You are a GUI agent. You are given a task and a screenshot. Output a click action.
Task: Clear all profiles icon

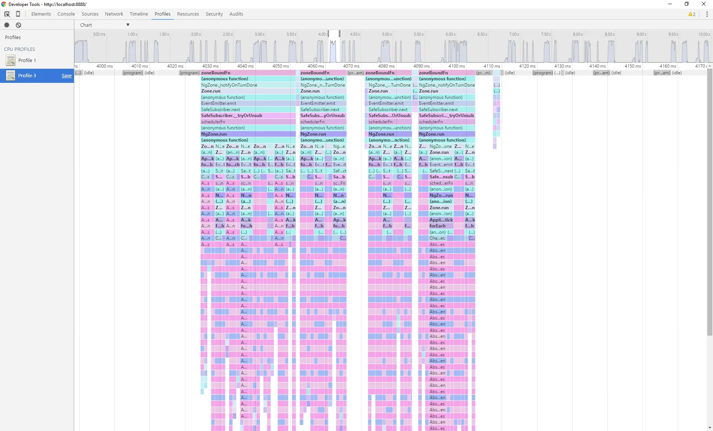[x=18, y=25]
